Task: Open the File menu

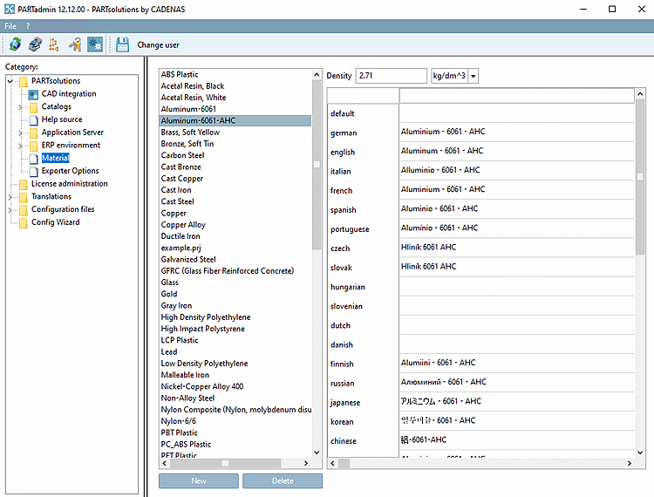Action: pyautogui.click(x=10, y=26)
